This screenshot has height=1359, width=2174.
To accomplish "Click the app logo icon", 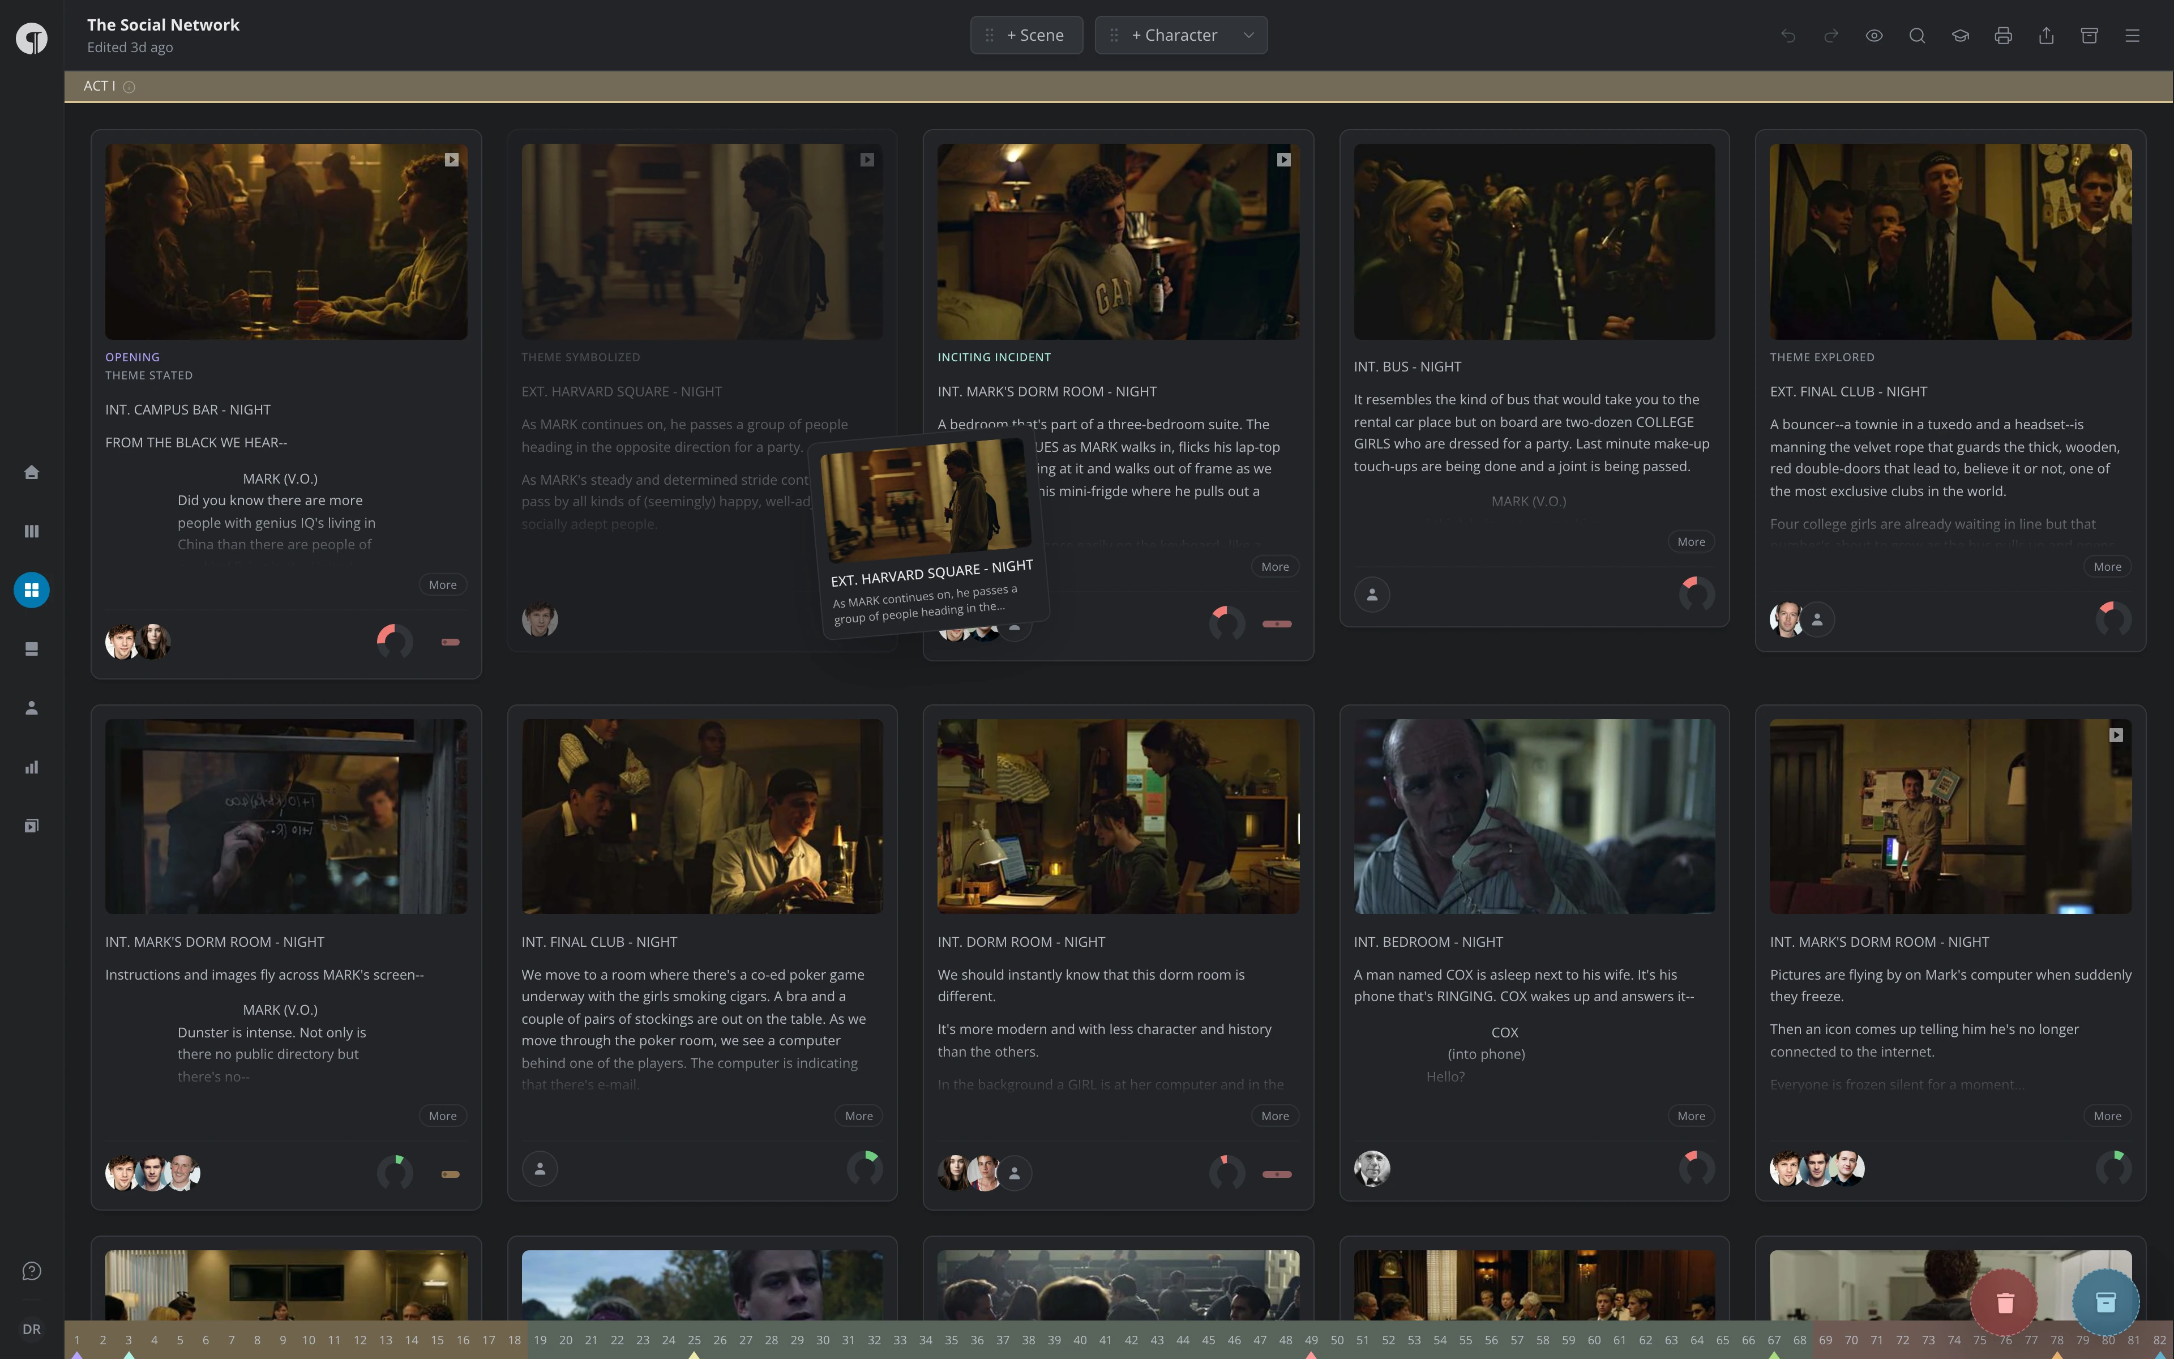I will point(32,39).
